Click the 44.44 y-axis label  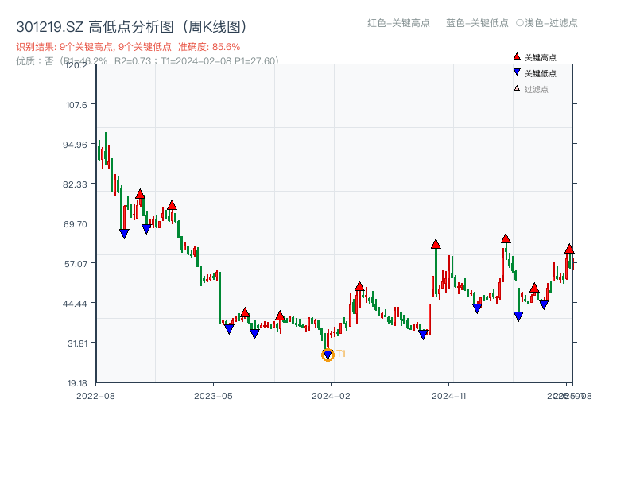pos(75,304)
